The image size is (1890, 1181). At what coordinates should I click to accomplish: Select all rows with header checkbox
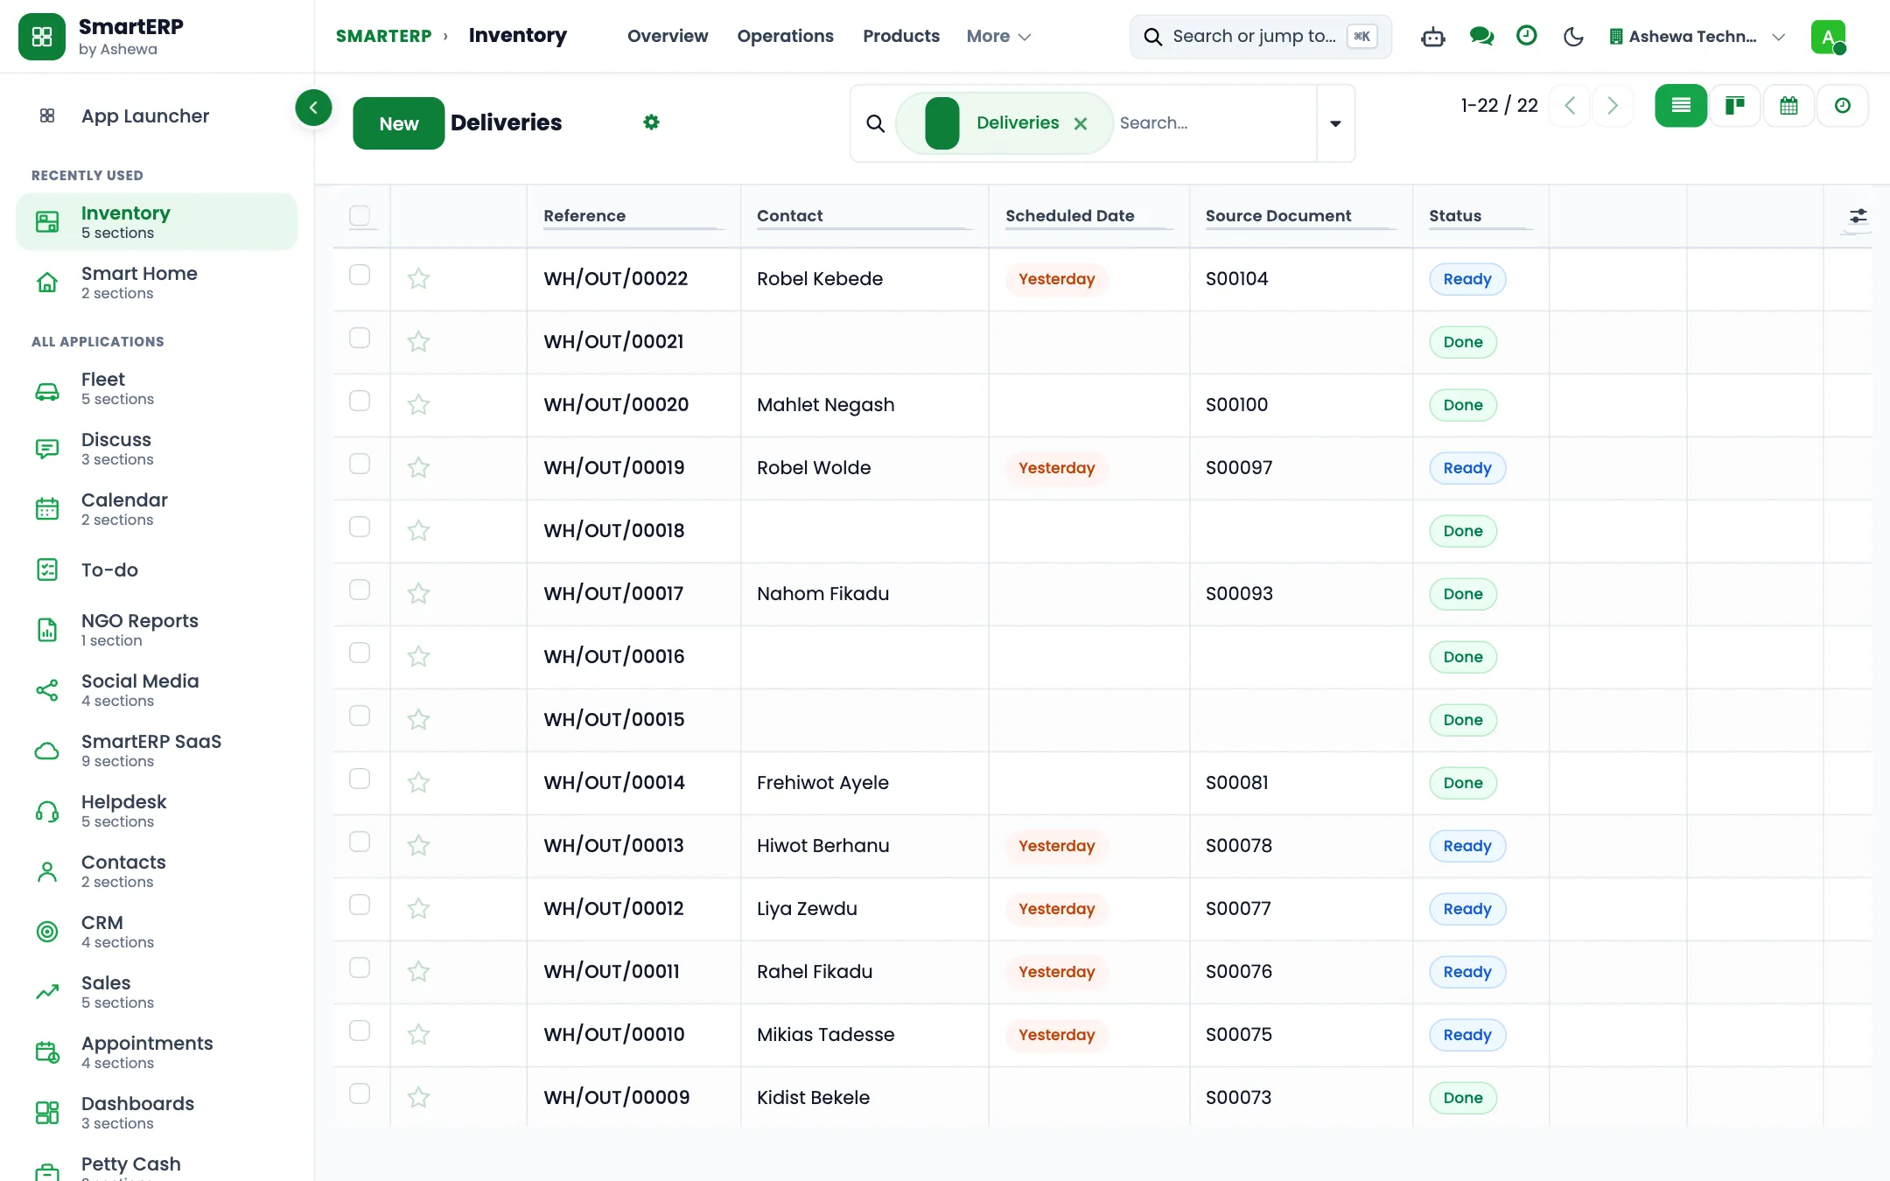click(x=360, y=215)
